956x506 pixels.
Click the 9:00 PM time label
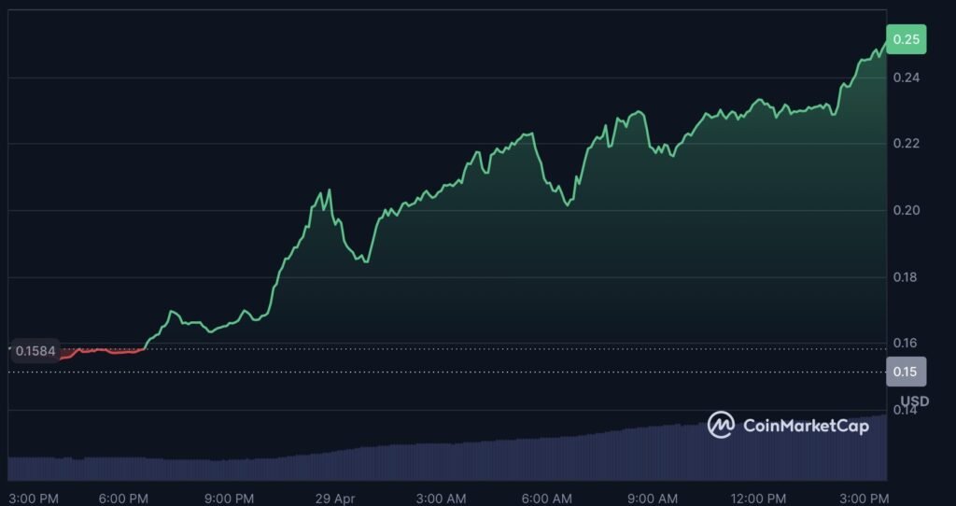coord(230,498)
